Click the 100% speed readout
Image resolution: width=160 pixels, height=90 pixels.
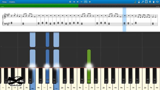pyautogui.click(x=85, y=1)
